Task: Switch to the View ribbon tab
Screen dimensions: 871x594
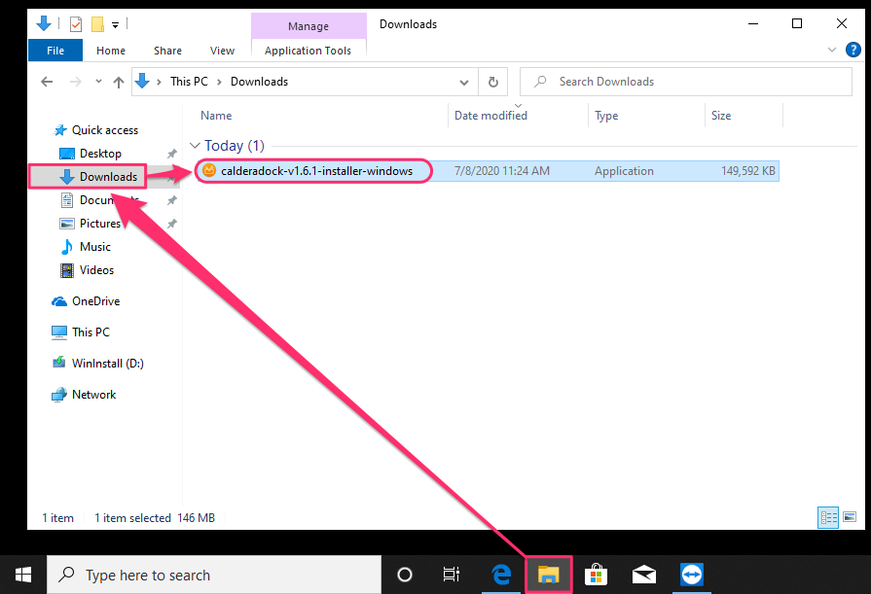Action: (222, 50)
